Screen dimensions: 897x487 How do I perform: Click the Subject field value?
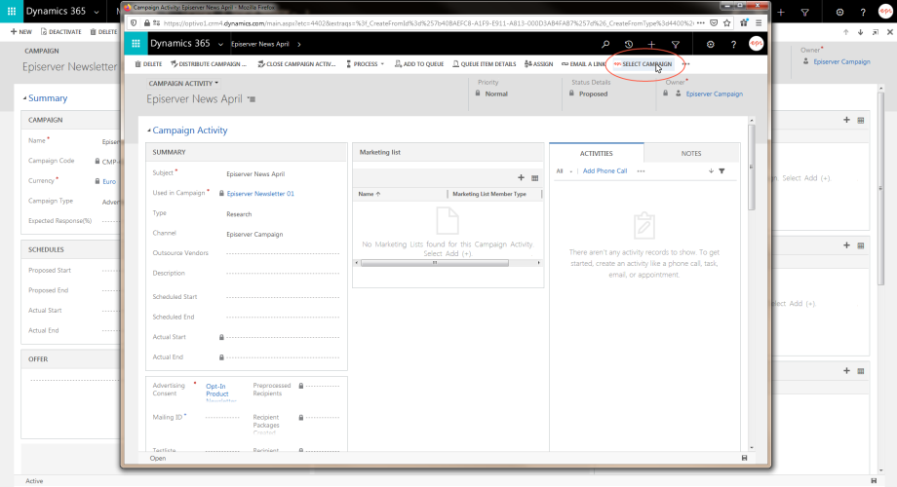[x=255, y=173]
